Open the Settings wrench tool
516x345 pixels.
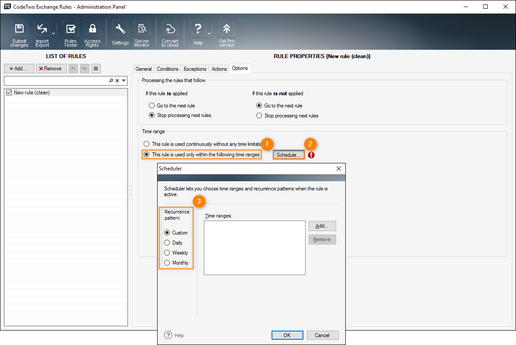click(x=120, y=34)
